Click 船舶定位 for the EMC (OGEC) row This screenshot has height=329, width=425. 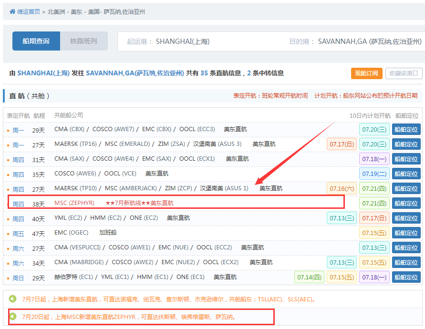coord(406,233)
